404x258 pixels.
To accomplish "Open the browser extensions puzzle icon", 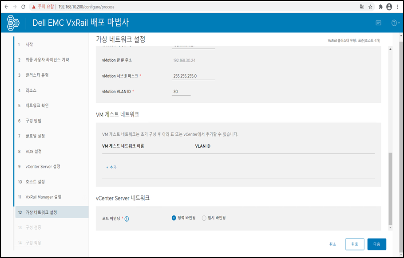I will point(380,7).
